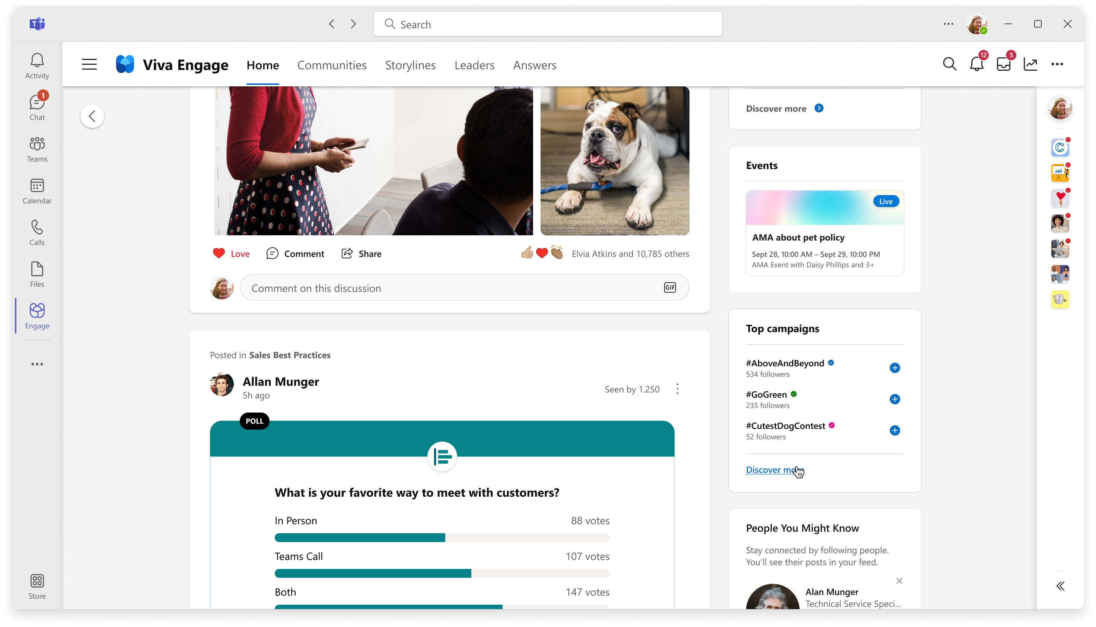Click the GIF toggle in comment input
The width and height of the screenshot is (1096, 627).
click(670, 287)
